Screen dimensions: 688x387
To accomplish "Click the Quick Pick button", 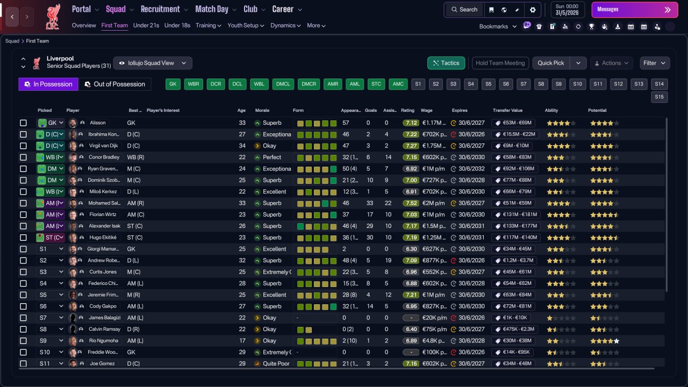I will (x=551, y=63).
